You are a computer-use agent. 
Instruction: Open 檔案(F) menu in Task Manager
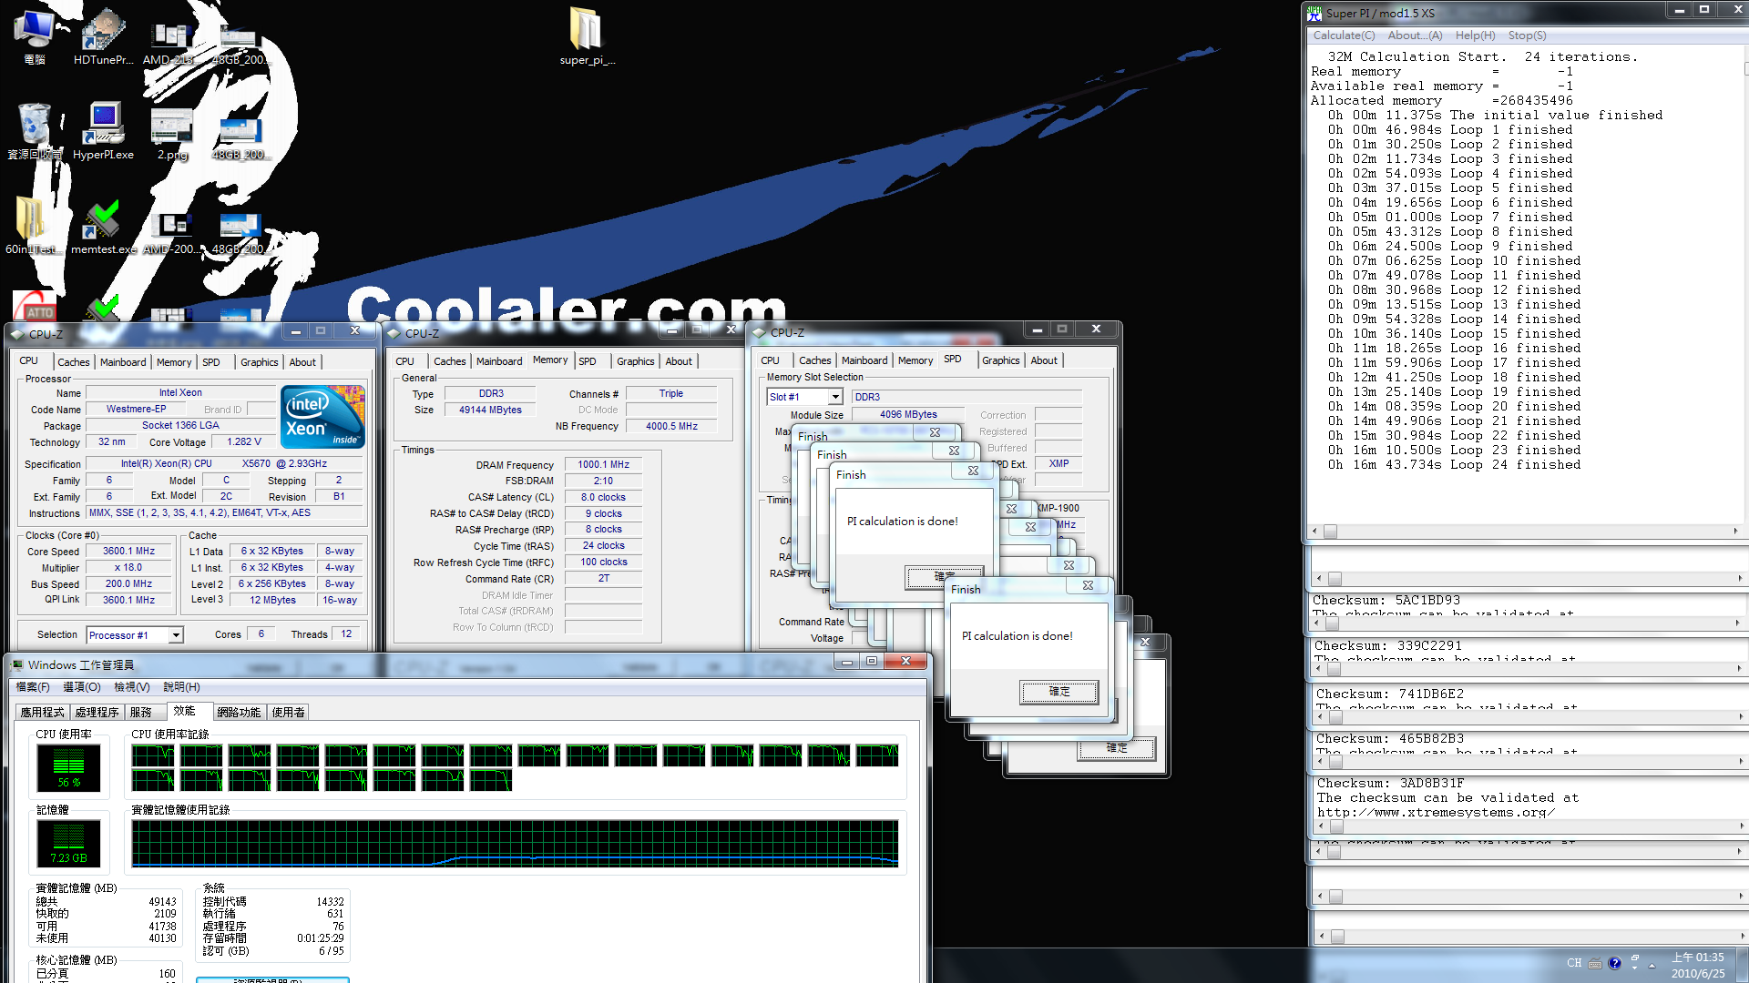(33, 687)
